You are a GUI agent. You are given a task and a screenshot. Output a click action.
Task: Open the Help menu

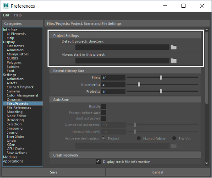(x=18, y=15)
